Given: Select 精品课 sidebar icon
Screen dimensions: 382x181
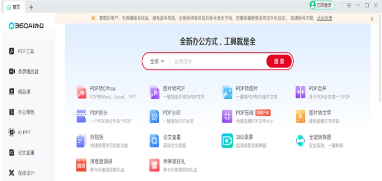Looking at the screenshot, I should [x=12, y=92].
